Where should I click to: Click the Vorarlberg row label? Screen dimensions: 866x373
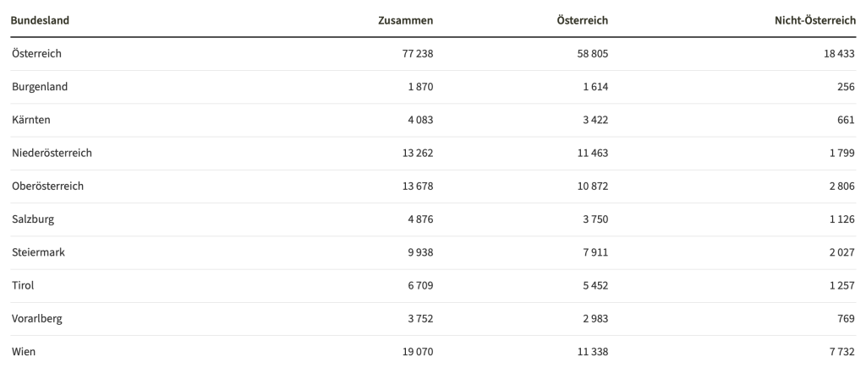tap(37, 319)
